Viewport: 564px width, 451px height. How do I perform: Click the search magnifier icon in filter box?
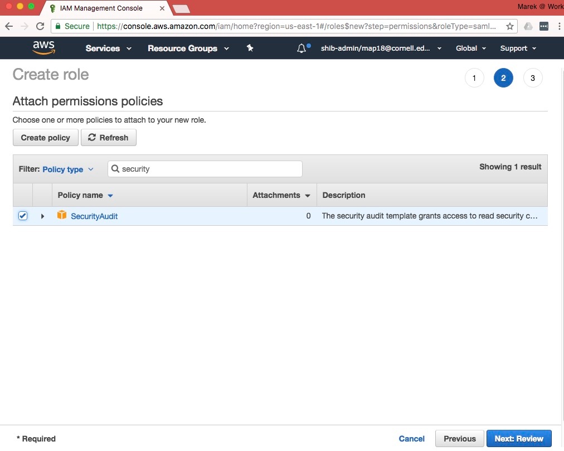pos(115,168)
